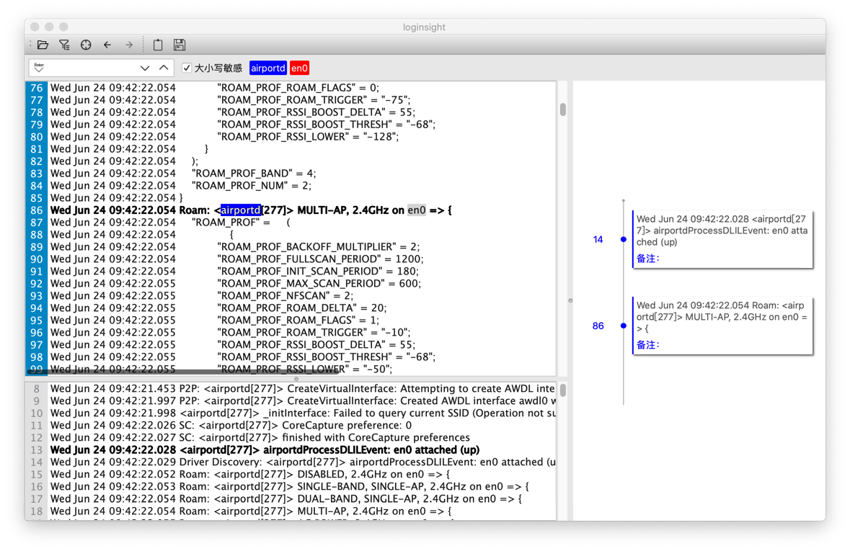The image size is (850, 551).
Task: Select timeline marker for line 86
Action: (x=624, y=326)
